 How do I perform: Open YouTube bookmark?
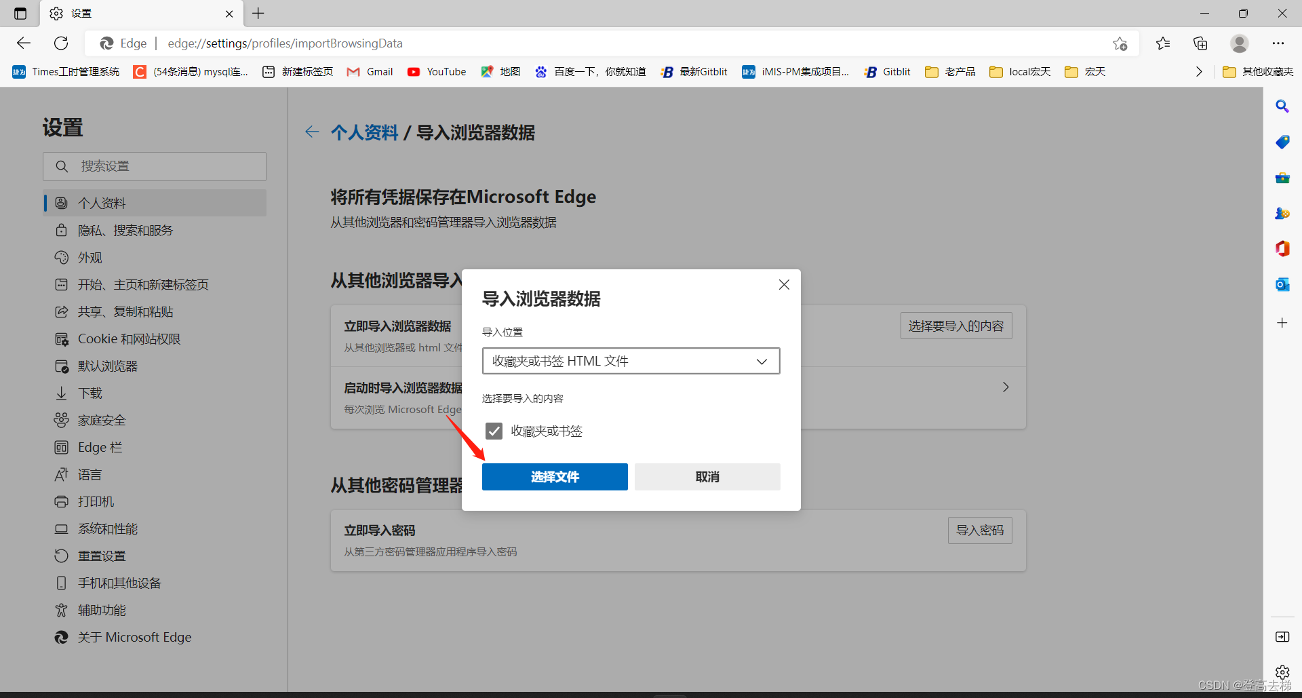pos(437,72)
